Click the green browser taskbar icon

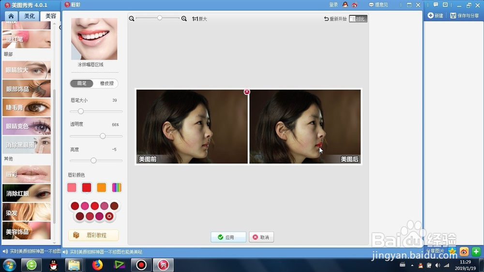coord(31,265)
